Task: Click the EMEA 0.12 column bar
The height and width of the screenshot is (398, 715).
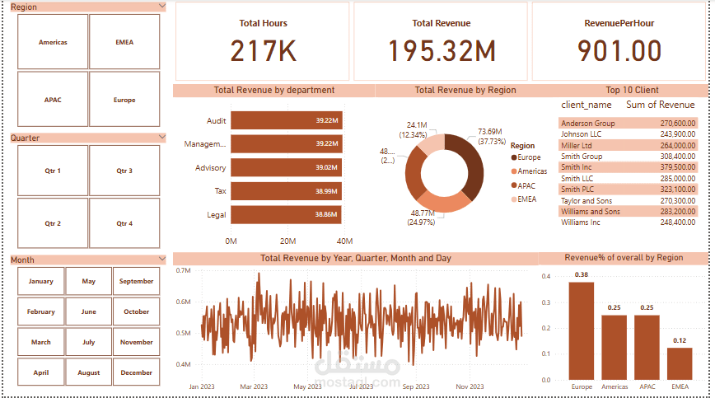Action: coord(680,364)
